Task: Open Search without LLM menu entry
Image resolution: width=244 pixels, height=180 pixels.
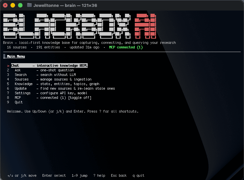Action: click(x=42, y=75)
